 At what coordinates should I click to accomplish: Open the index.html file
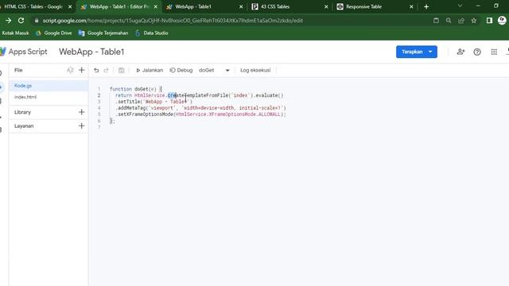coord(49,97)
